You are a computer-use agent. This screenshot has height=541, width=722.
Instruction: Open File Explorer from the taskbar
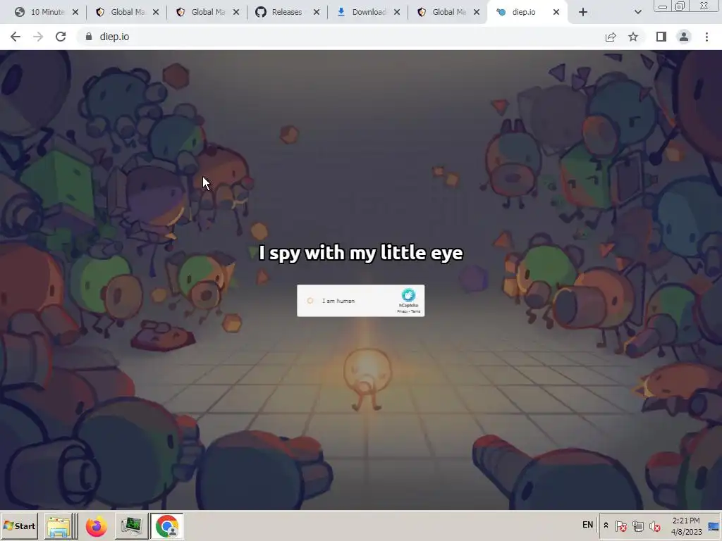(59, 526)
